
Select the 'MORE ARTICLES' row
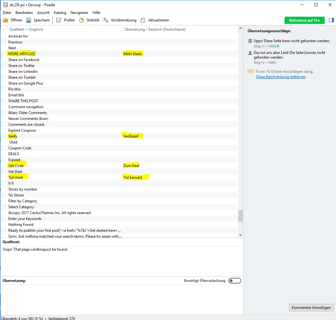tap(119, 54)
